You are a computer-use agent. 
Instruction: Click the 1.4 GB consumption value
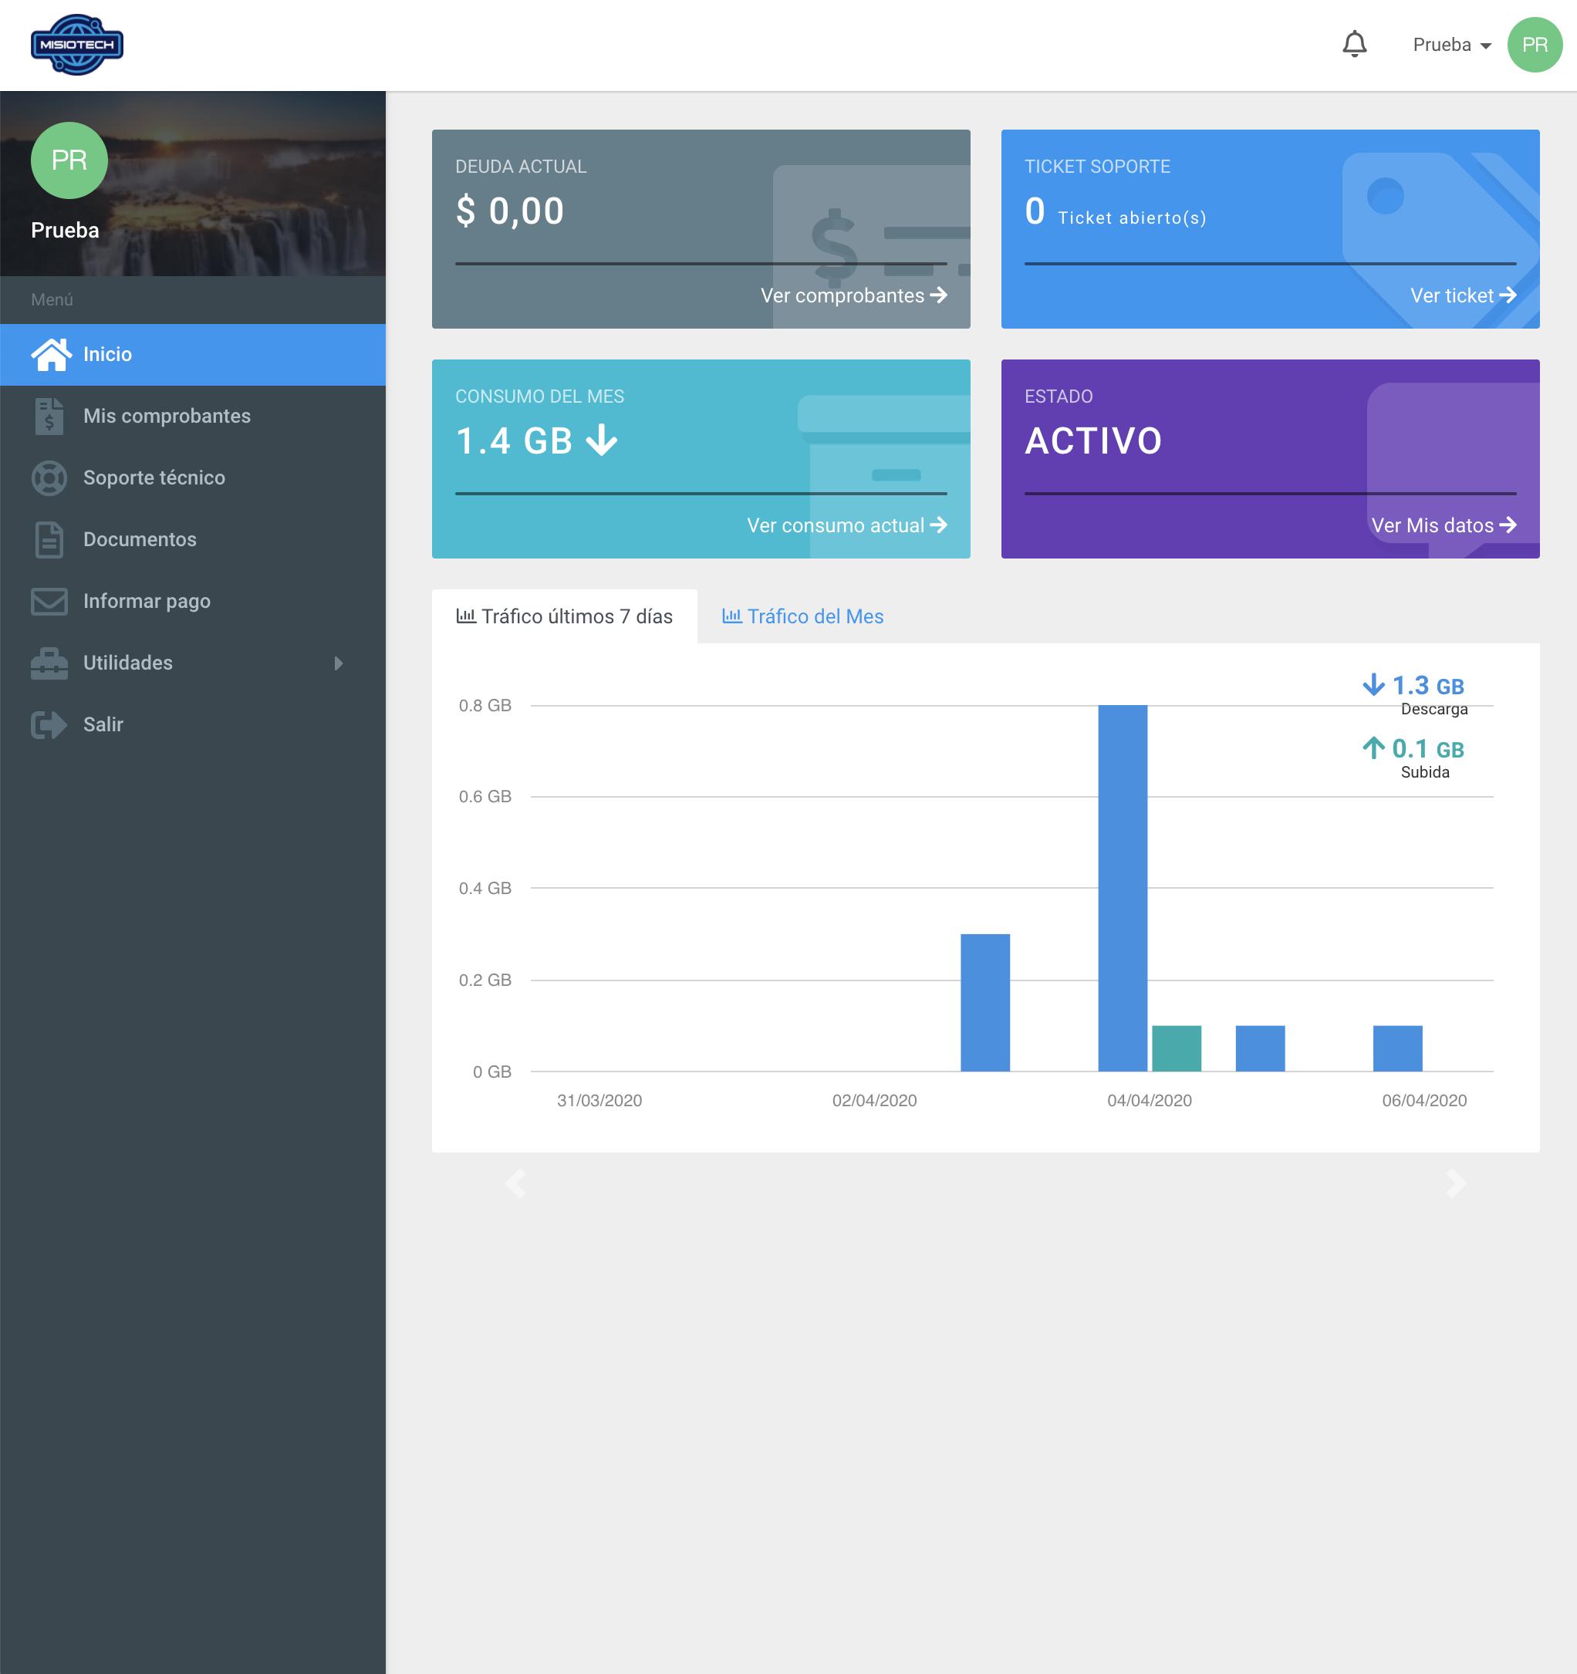(514, 441)
